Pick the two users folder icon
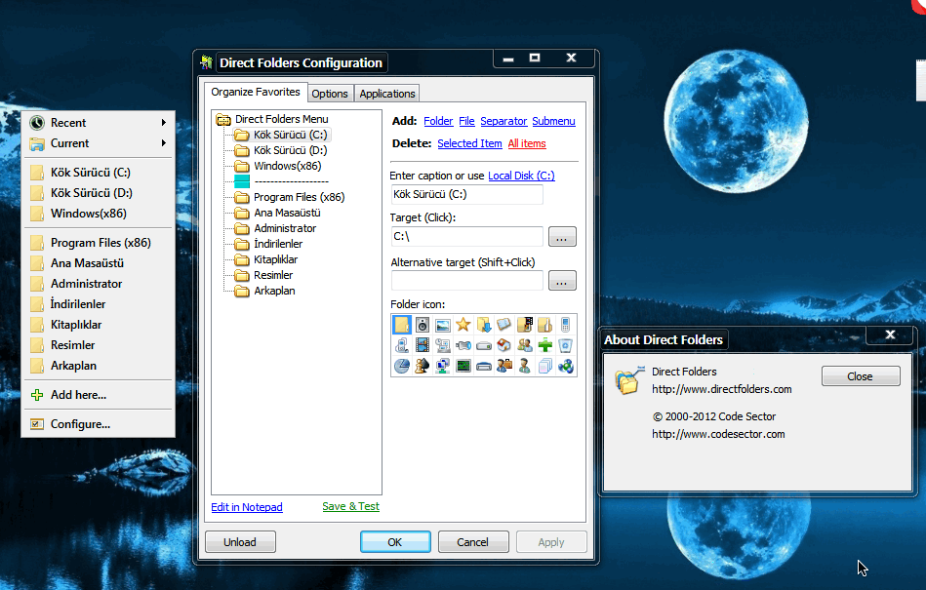This screenshot has height=590, width=926. click(x=524, y=345)
